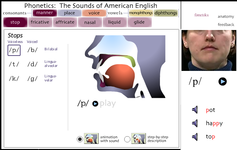Choose the /k/ lingua-velar sound
237x150 pixels.
(14, 78)
